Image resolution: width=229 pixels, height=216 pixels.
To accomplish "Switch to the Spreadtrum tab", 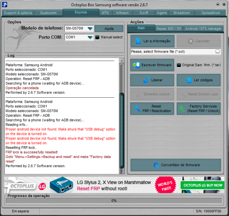I will tap(211, 13).
